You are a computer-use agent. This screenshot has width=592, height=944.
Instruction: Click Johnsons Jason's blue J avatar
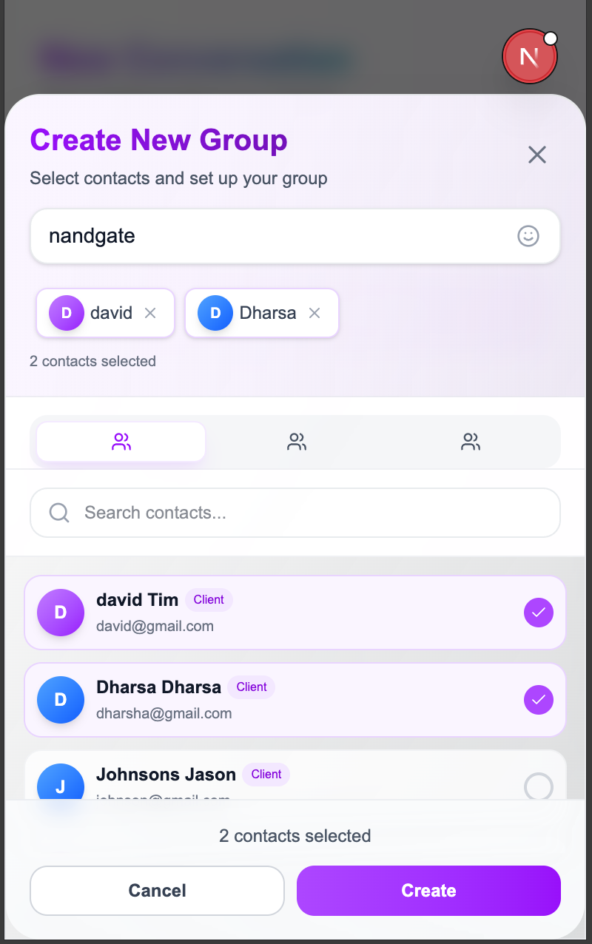click(61, 784)
